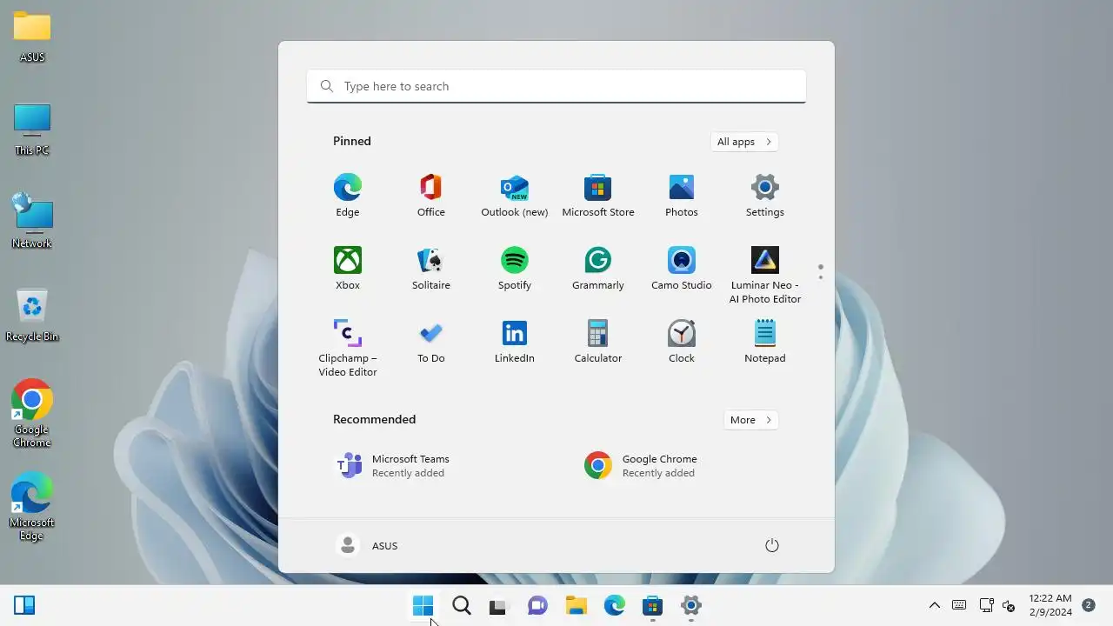Open Settings gear on taskbar

point(691,605)
